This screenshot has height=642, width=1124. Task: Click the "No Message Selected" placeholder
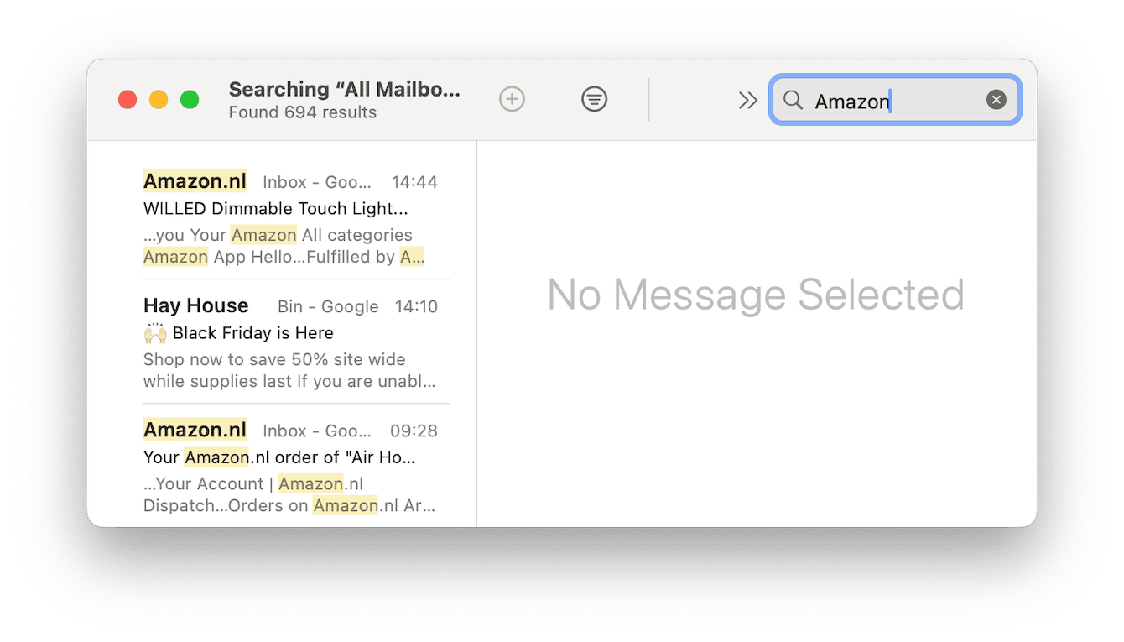[755, 295]
